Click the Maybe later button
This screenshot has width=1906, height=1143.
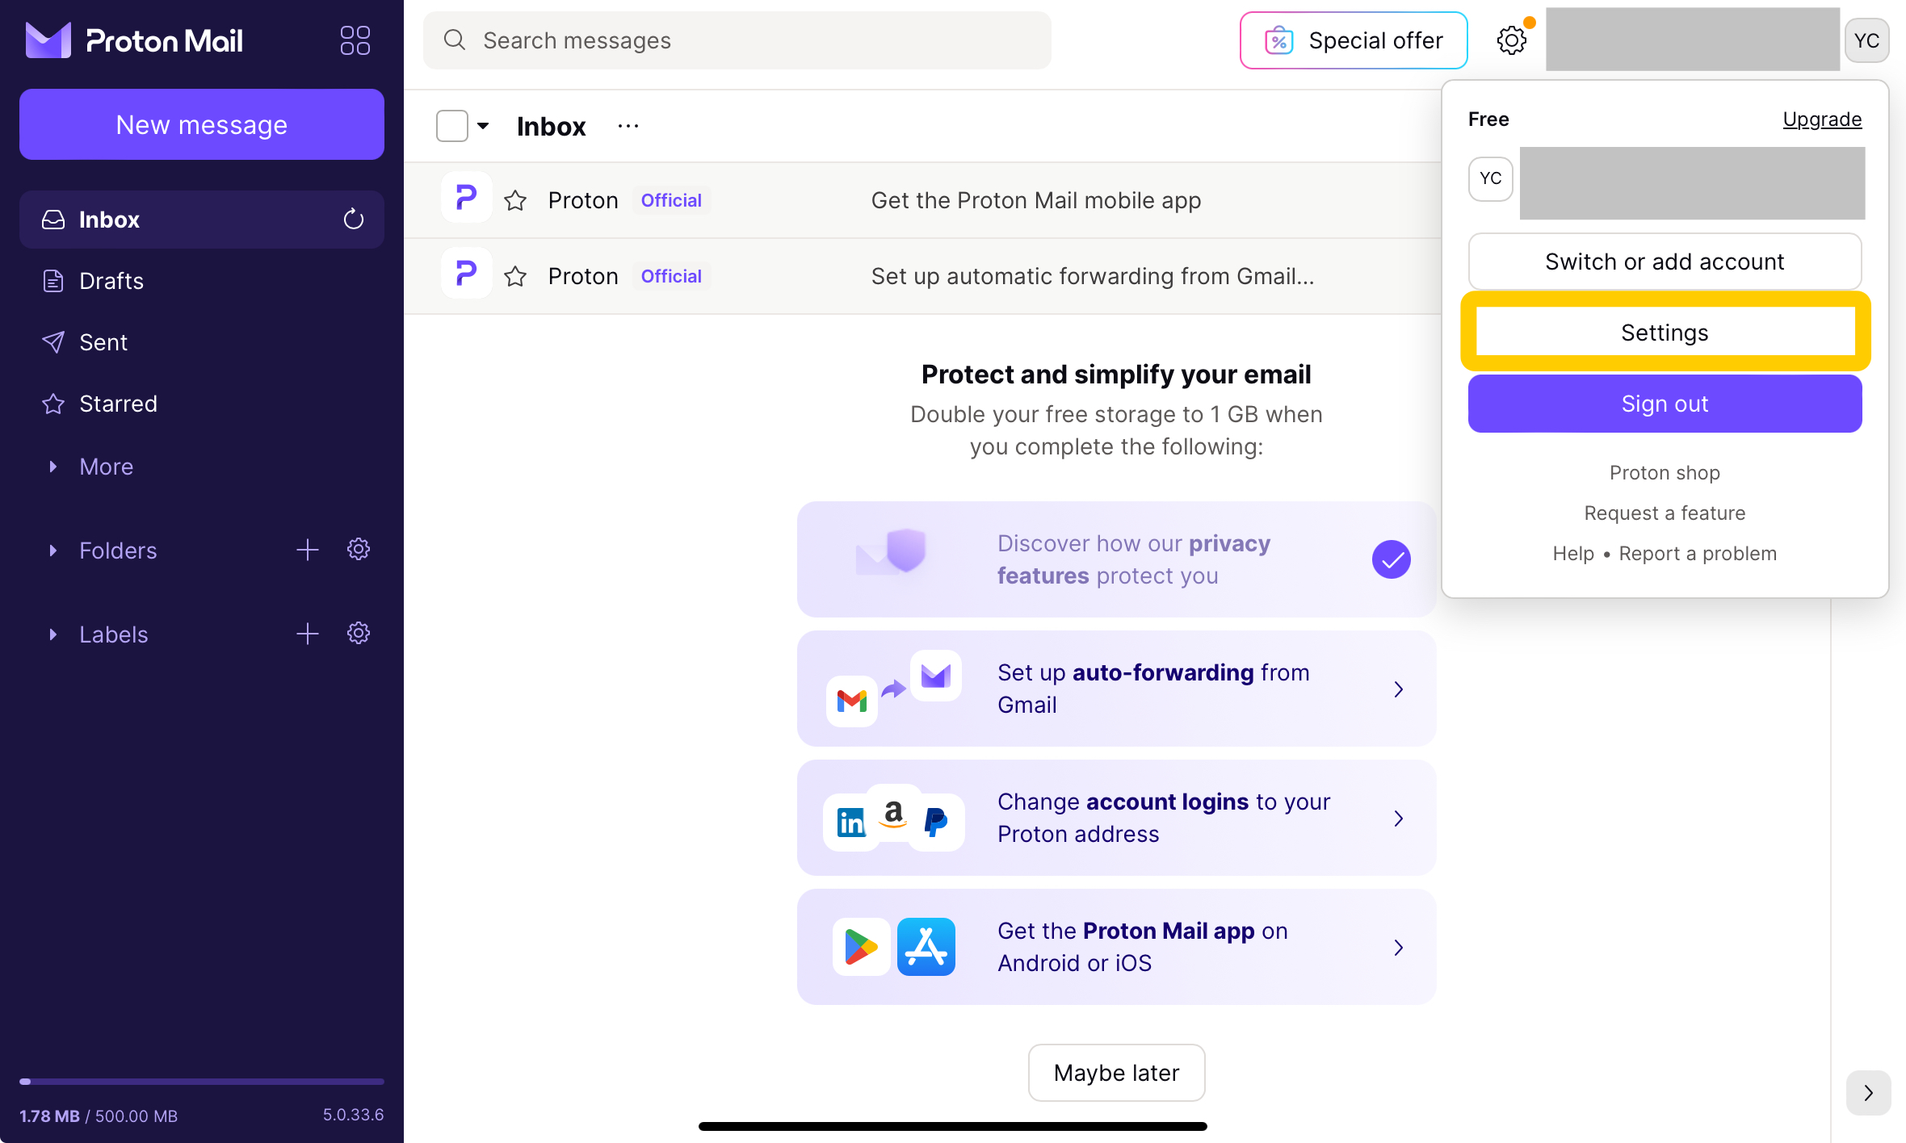(1116, 1073)
